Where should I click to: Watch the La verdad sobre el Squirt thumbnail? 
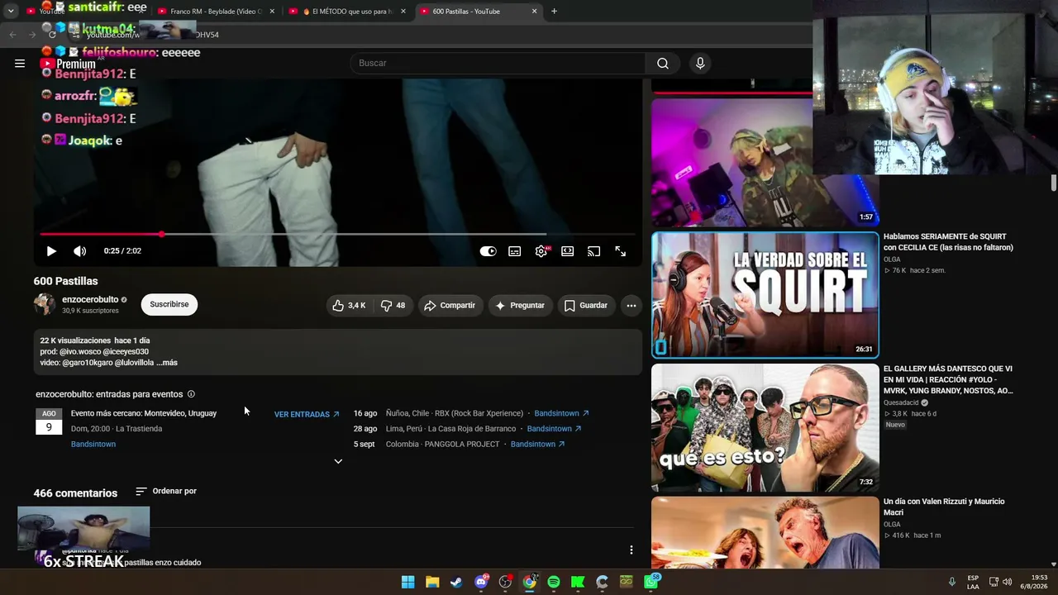point(765,295)
